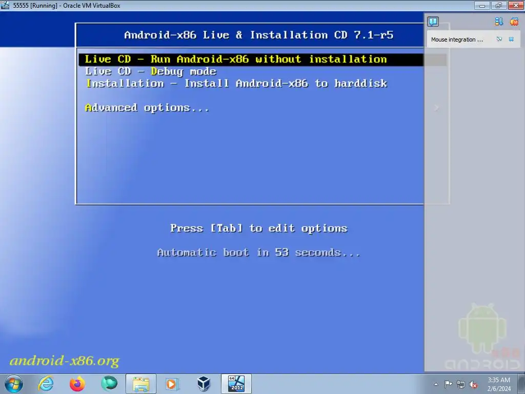Restore down the VirtualBox VM window
The height and width of the screenshot is (394, 525).
[x=499, y=5]
